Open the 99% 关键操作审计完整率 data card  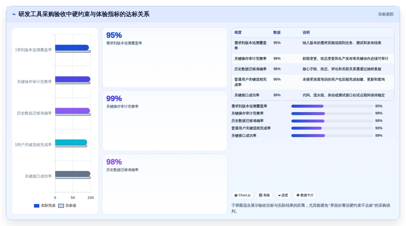165,121
